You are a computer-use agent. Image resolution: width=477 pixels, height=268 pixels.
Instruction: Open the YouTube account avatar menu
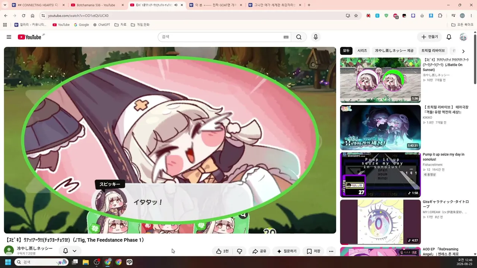point(463,37)
